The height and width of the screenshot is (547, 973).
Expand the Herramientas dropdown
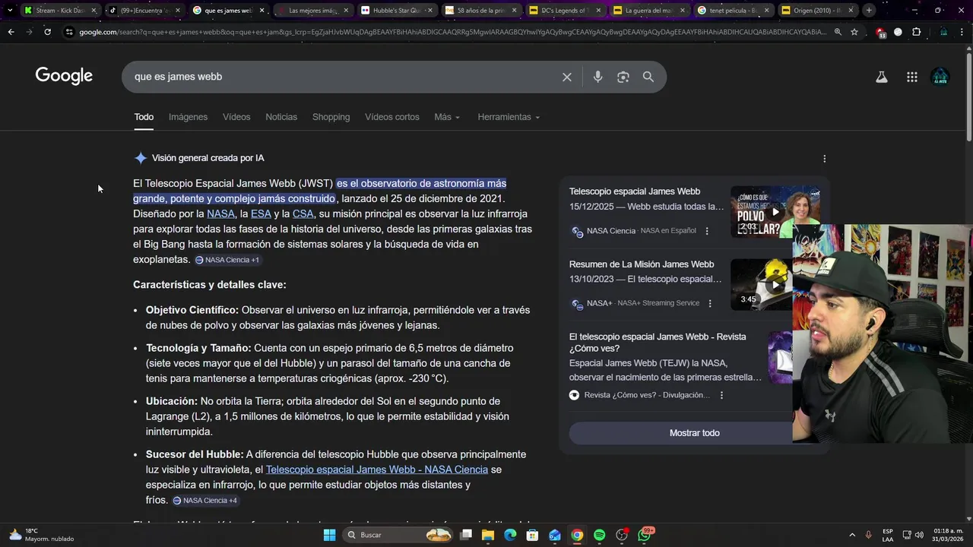coord(509,117)
